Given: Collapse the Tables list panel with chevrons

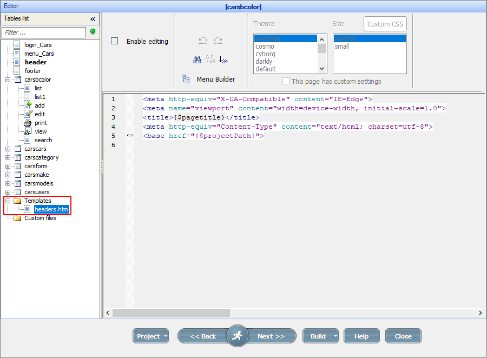Looking at the screenshot, I should 93,18.
